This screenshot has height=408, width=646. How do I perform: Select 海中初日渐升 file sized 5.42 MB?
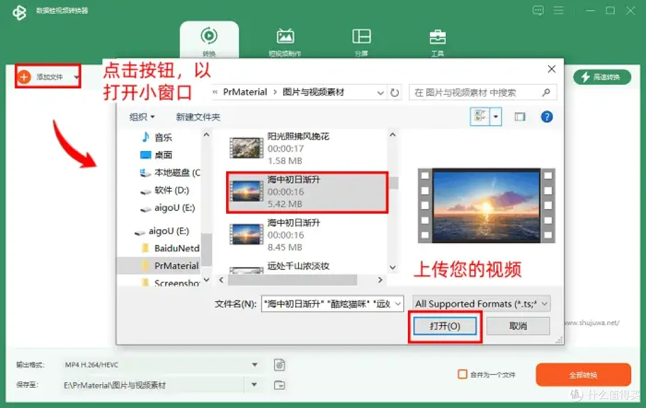click(307, 192)
